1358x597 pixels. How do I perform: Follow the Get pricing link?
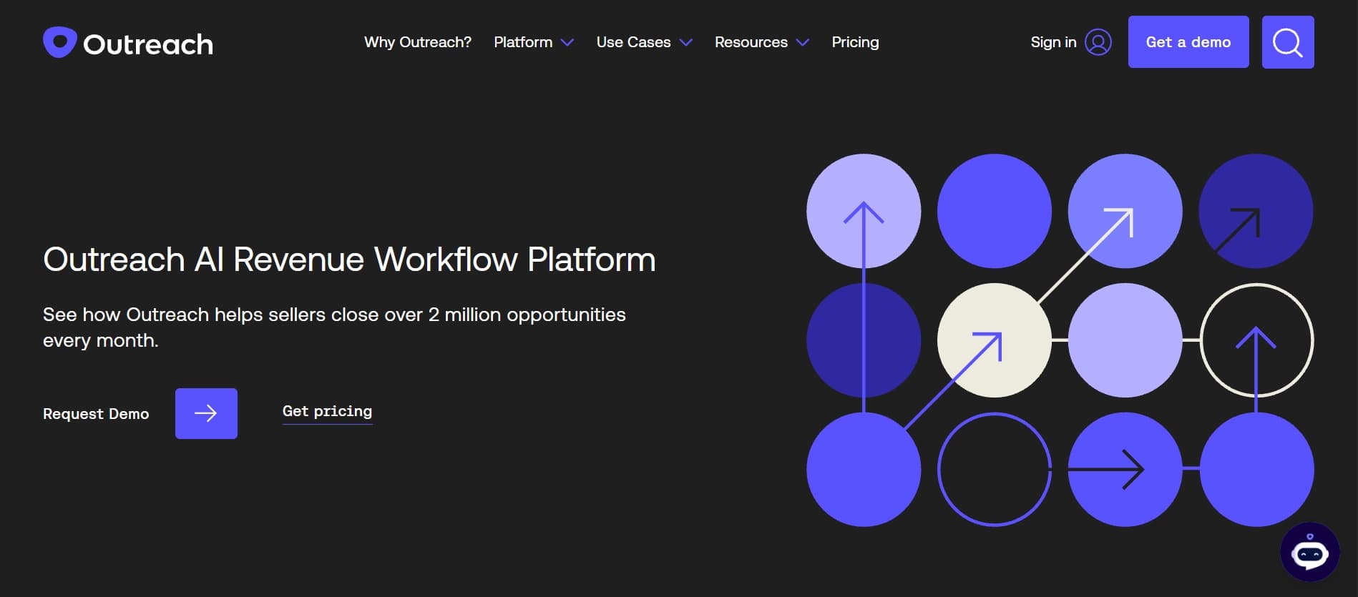pyautogui.click(x=328, y=411)
